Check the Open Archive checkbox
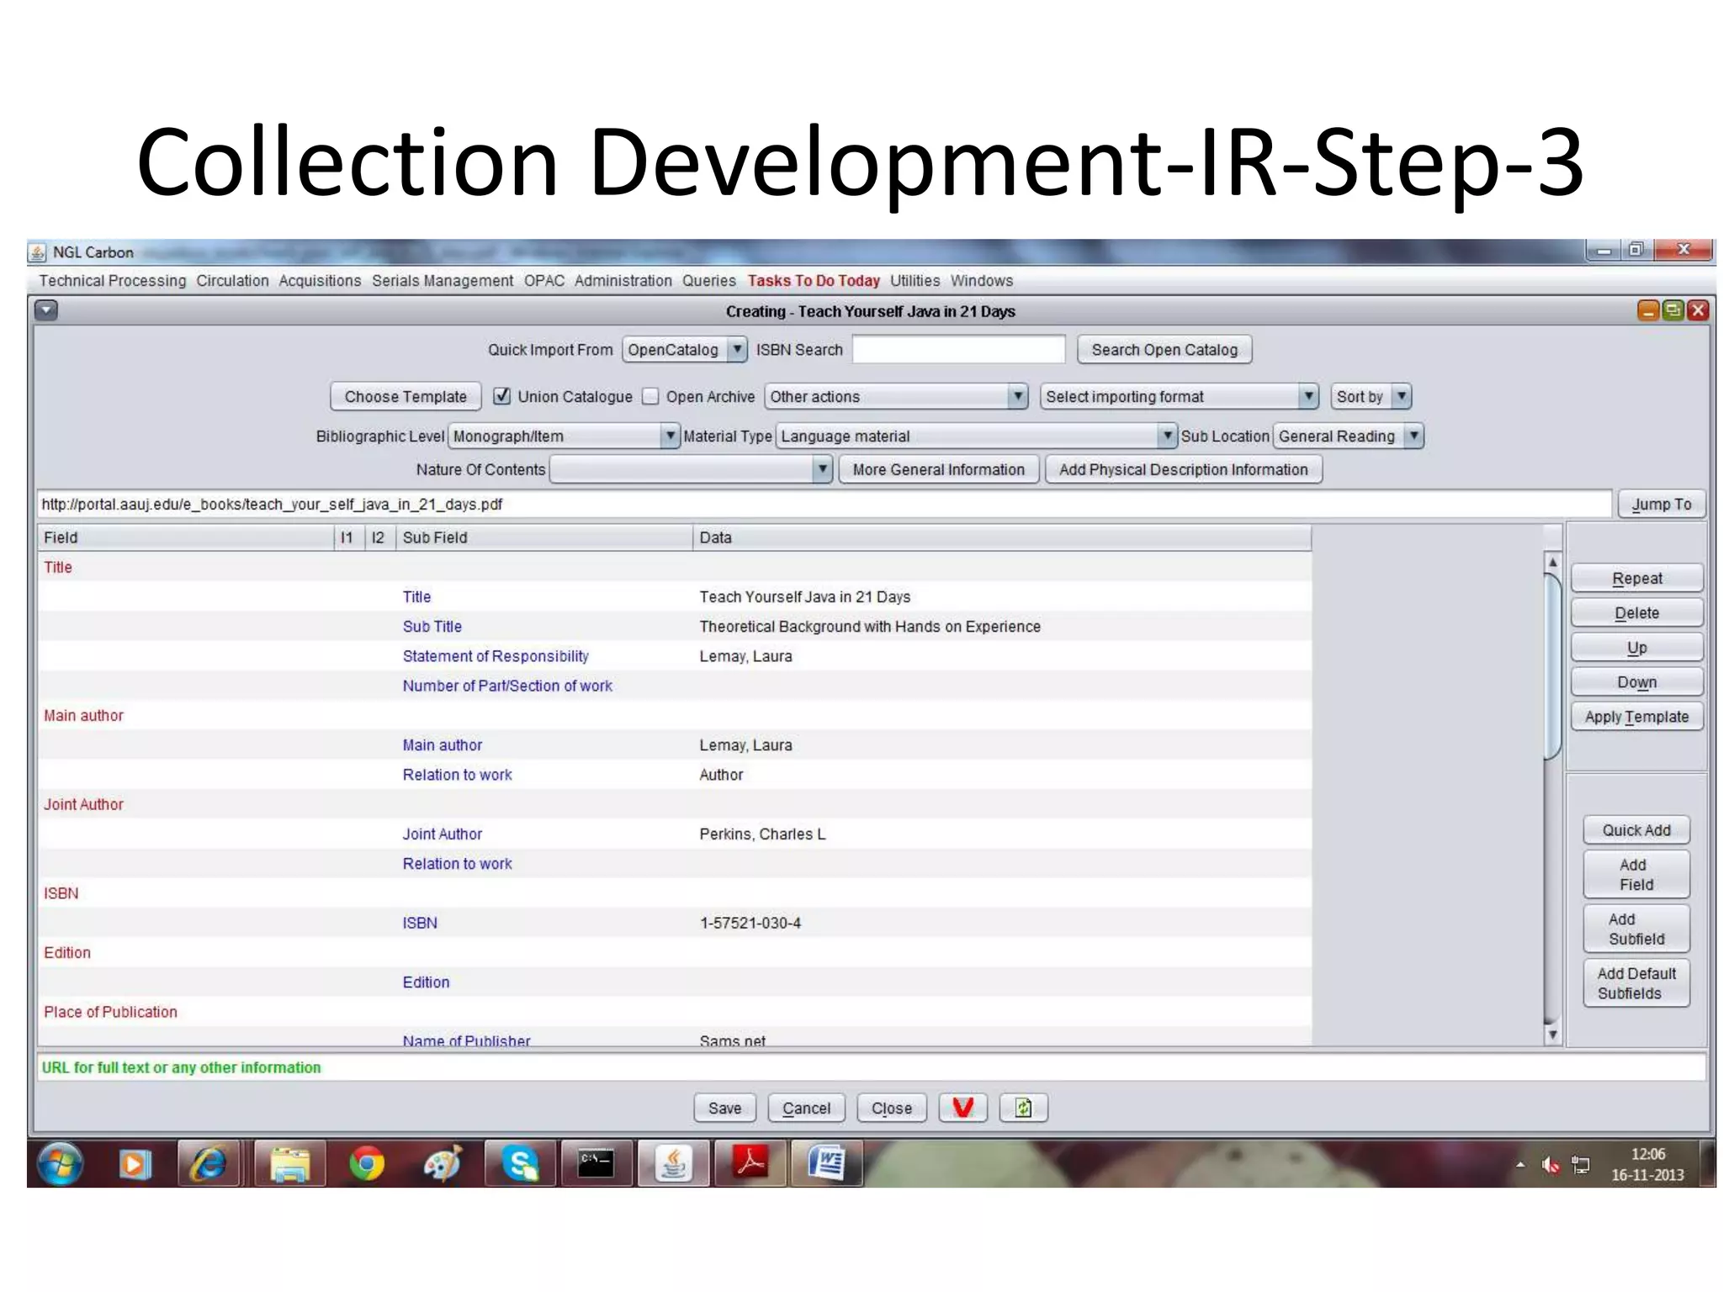This screenshot has width=1723, height=1292. point(650,396)
